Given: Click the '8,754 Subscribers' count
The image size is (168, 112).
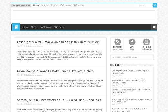Looking at the screenshot, I should (x=147, y=48).
